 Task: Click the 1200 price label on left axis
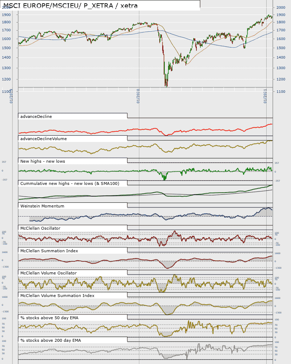coord(6,79)
